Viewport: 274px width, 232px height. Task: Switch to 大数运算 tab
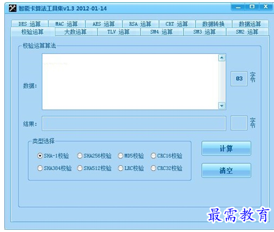click(75, 32)
